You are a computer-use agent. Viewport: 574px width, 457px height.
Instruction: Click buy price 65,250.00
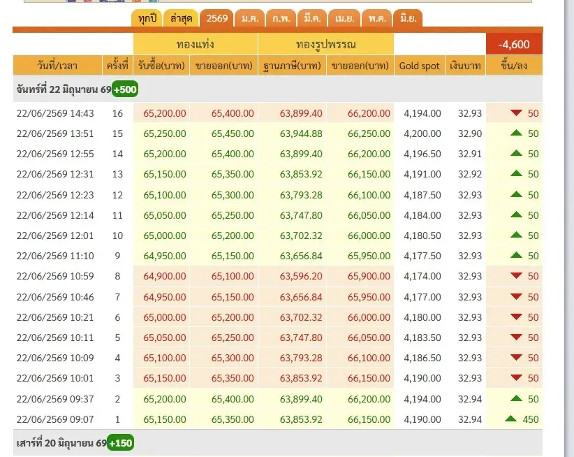pyautogui.click(x=165, y=133)
